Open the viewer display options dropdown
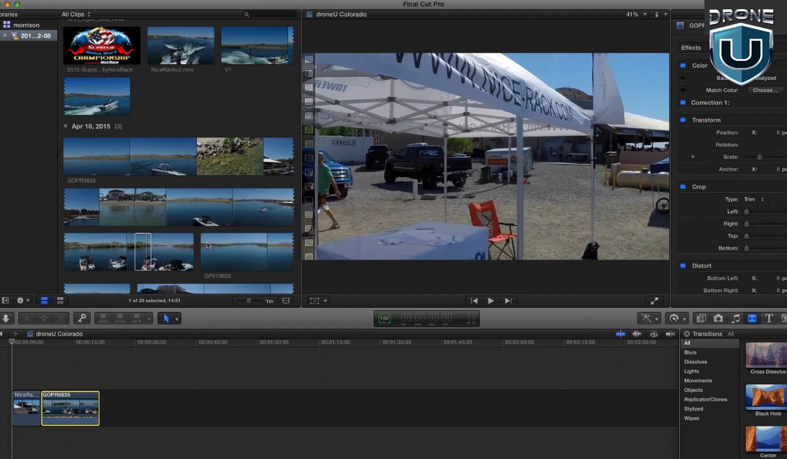This screenshot has width=787, height=459. (x=660, y=14)
